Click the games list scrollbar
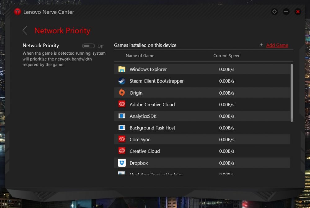 pos(292,93)
